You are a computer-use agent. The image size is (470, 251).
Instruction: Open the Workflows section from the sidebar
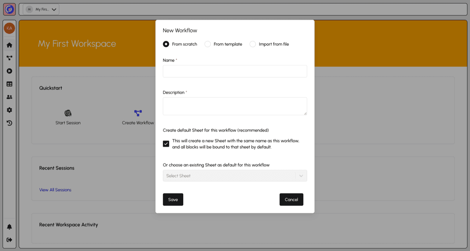[x=9, y=58]
